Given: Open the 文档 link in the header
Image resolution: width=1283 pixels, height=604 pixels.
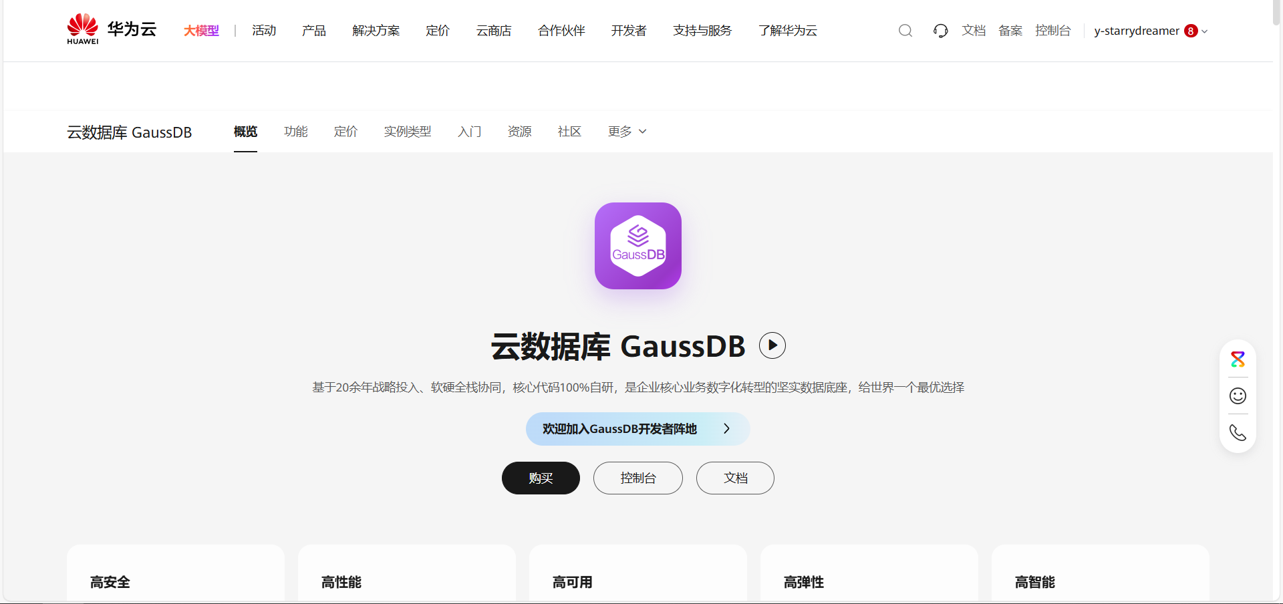Looking at the screenshot, I should click(x=974, y=31).
